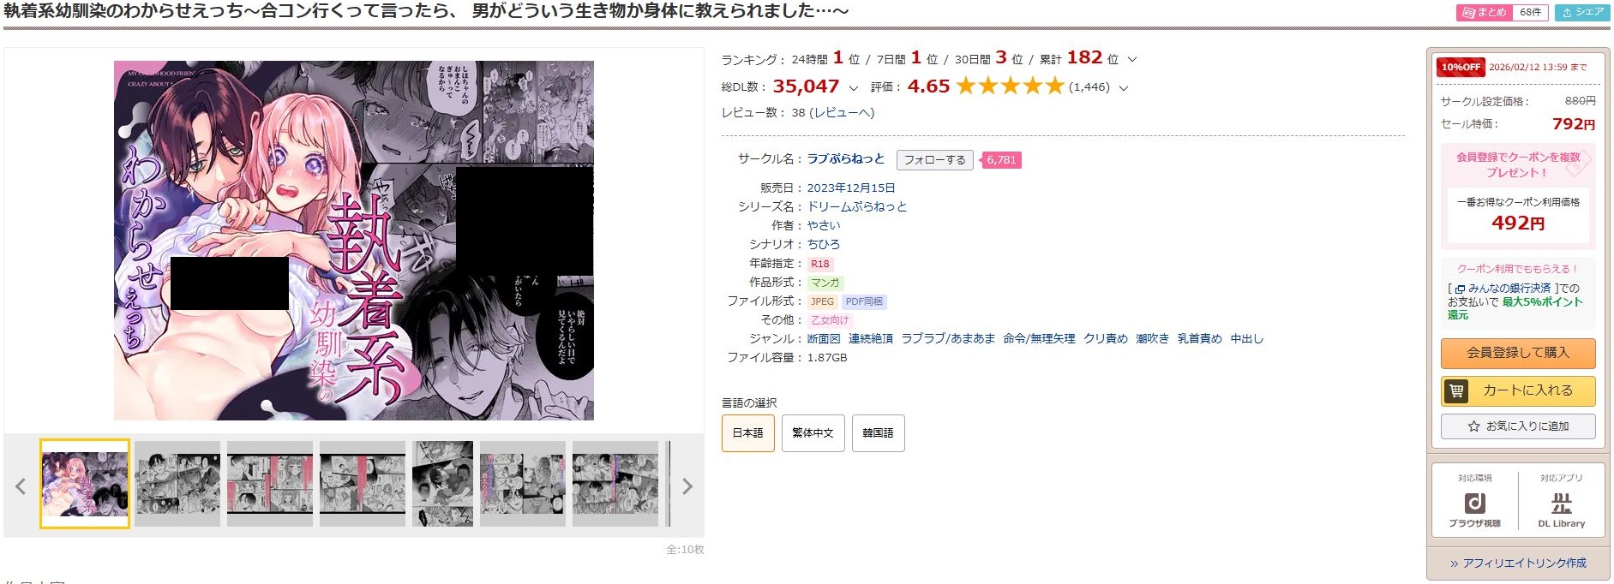Expand the rating breakdown chevron
Image resolution: width=1614 pixels, height=584 pixels.
[x=1124, y=88]
